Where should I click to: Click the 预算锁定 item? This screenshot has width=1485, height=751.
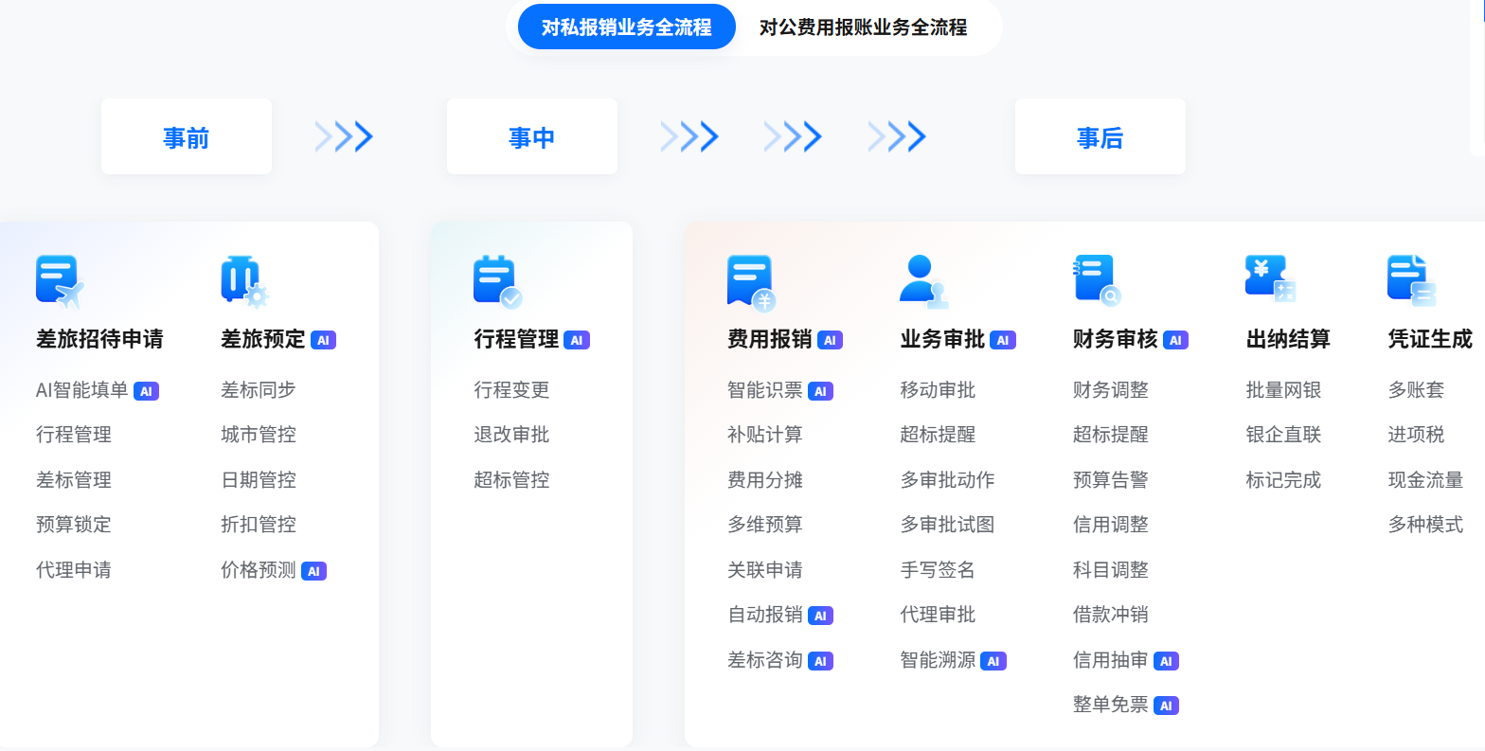coord(74,525)
